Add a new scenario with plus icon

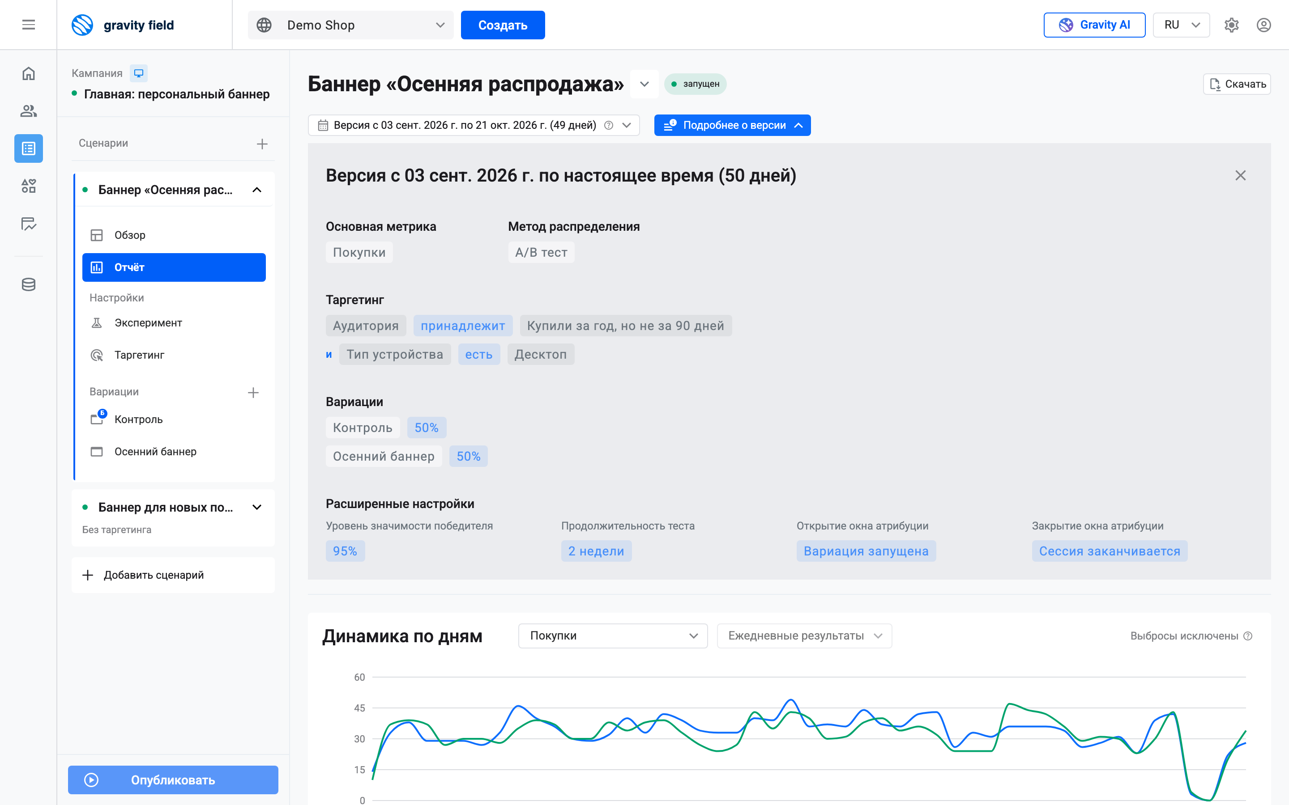click(x=262, y=144)
